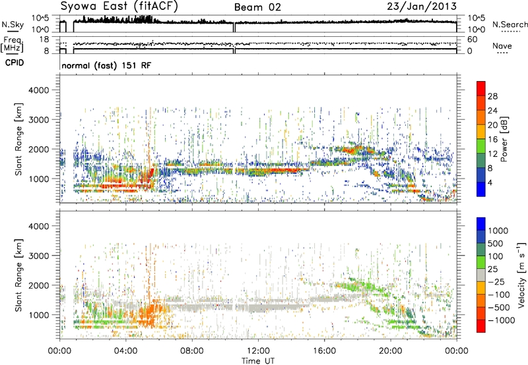The width and height of the screenshot is (528, 365).
Task: Click the "16" label on Power scale
Action: (492, 140)
